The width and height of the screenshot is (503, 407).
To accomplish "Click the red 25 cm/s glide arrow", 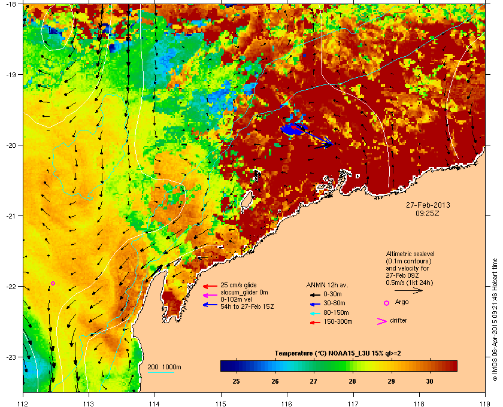I will click(210, 286).
